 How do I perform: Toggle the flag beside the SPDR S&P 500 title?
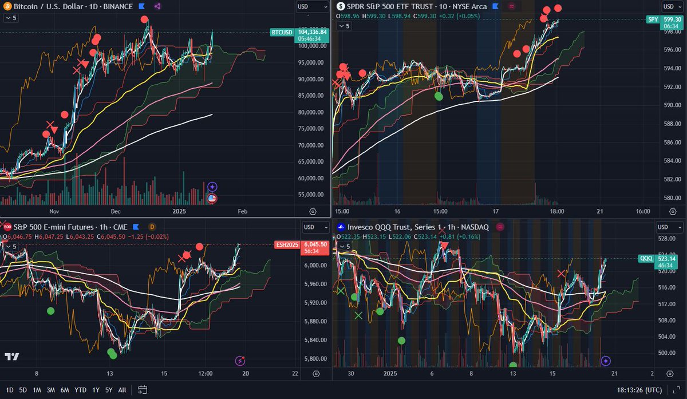pos(496,6)
